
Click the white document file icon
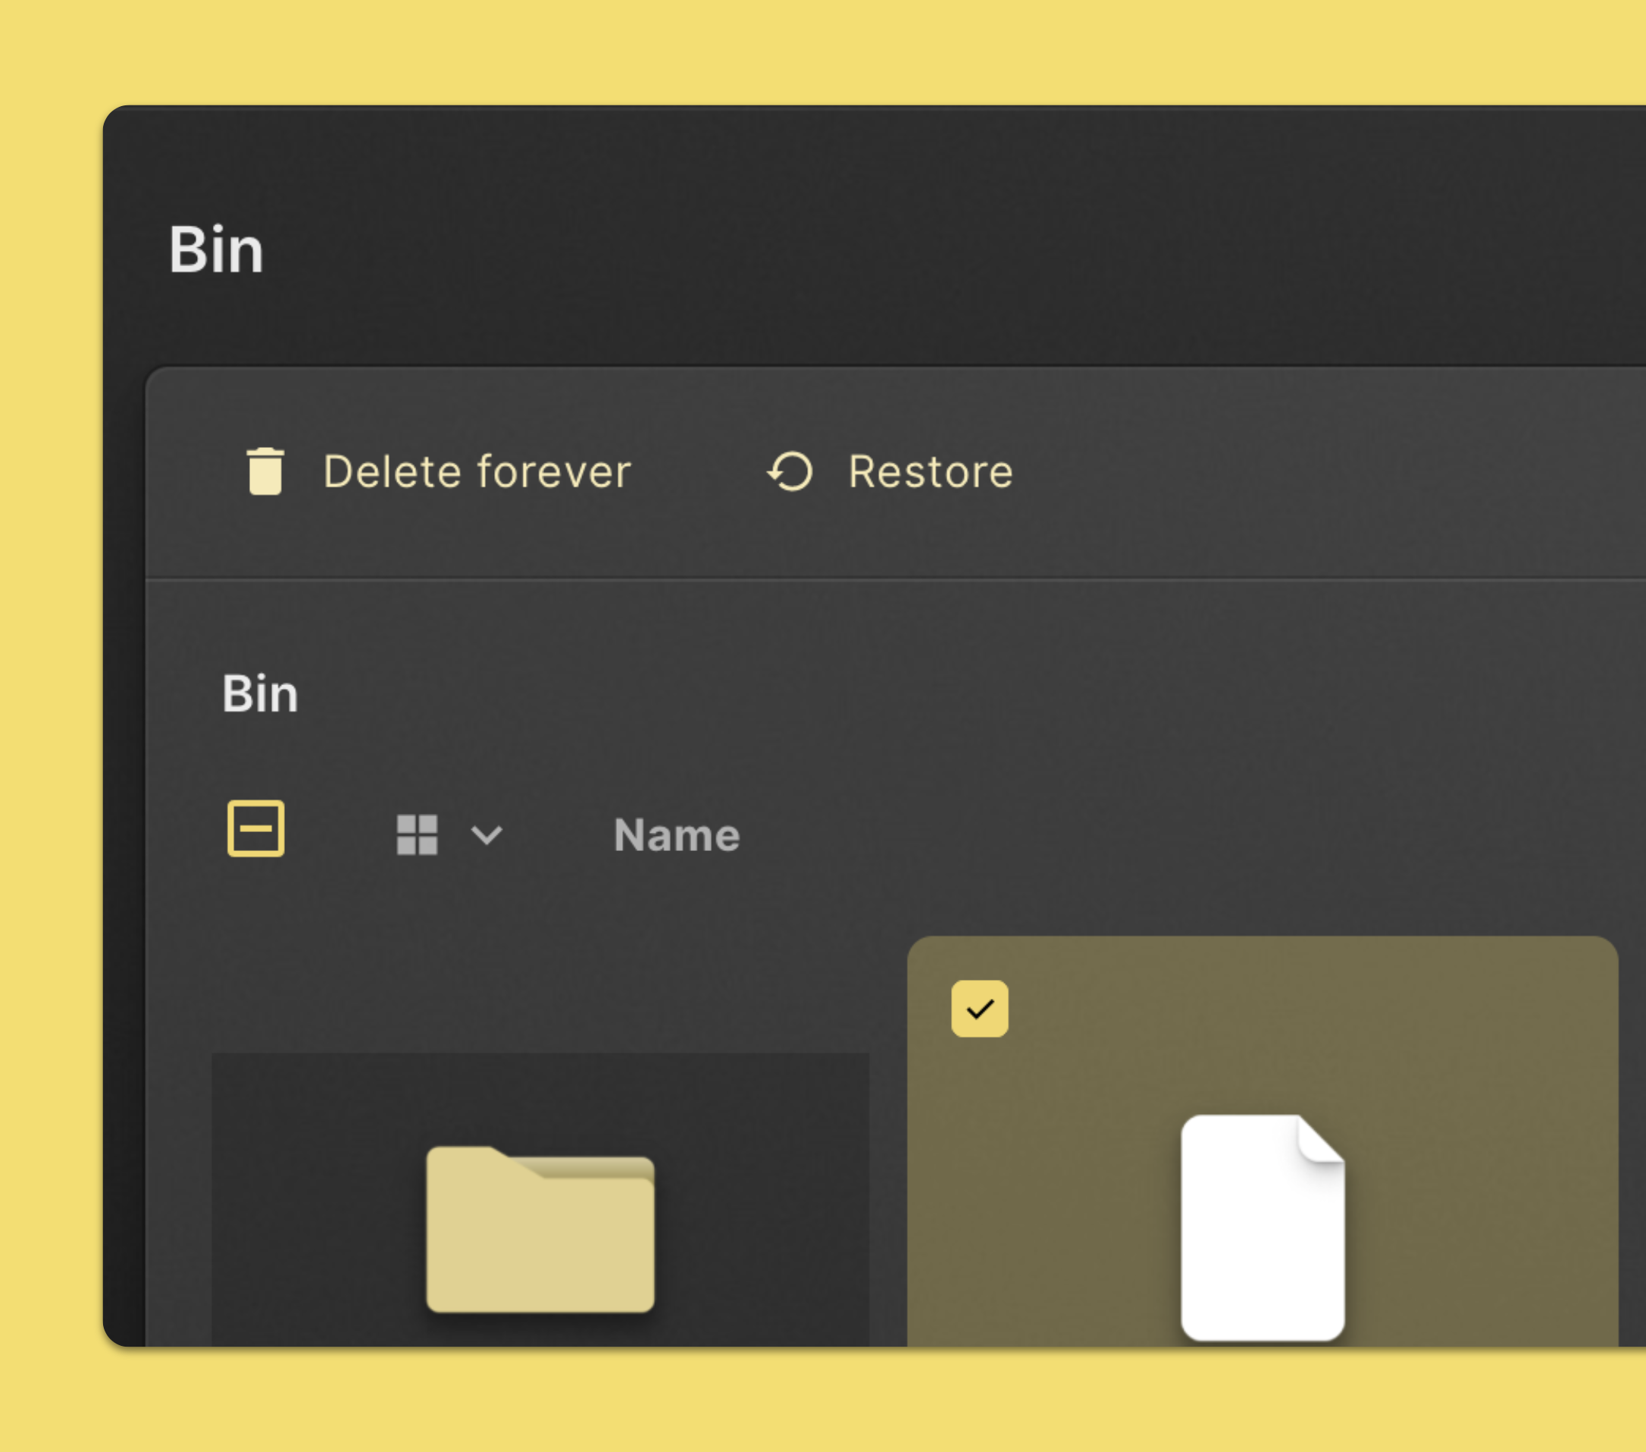click(x=1263, y=1228)
